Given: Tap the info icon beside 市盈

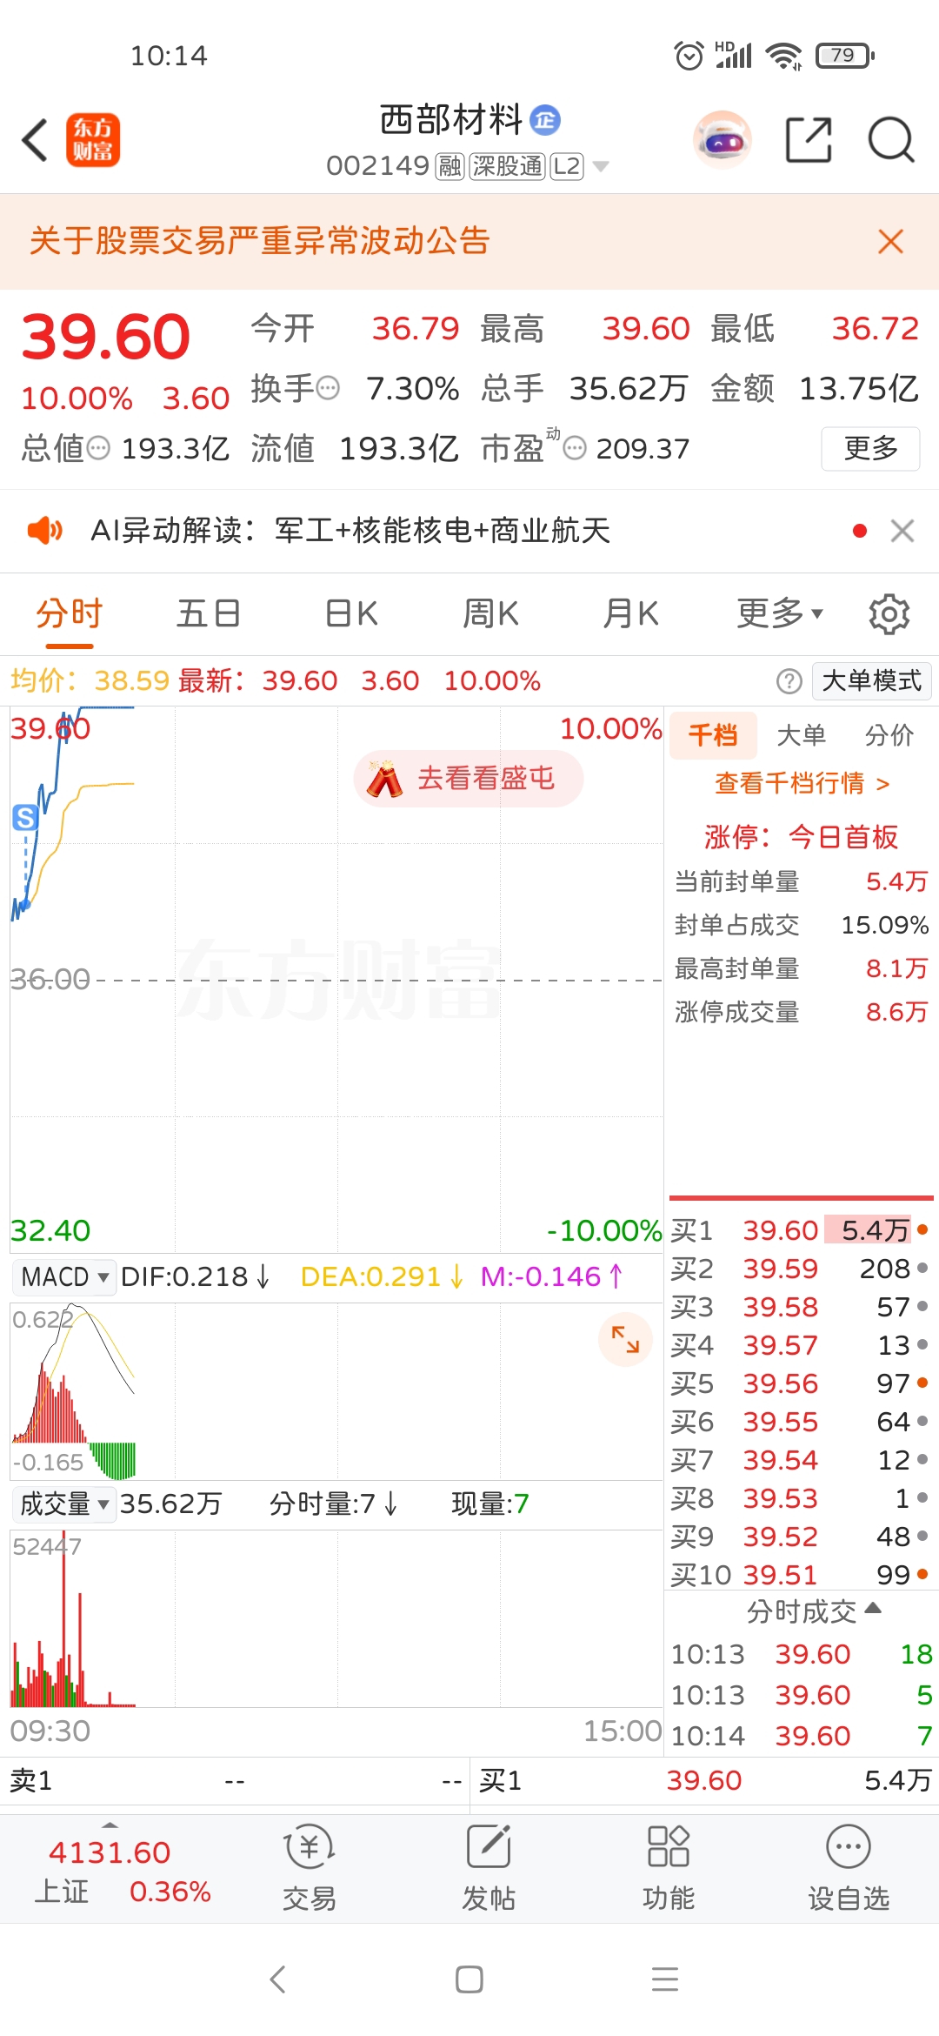Looking at the screenshot, I should [x=575, y=448].
